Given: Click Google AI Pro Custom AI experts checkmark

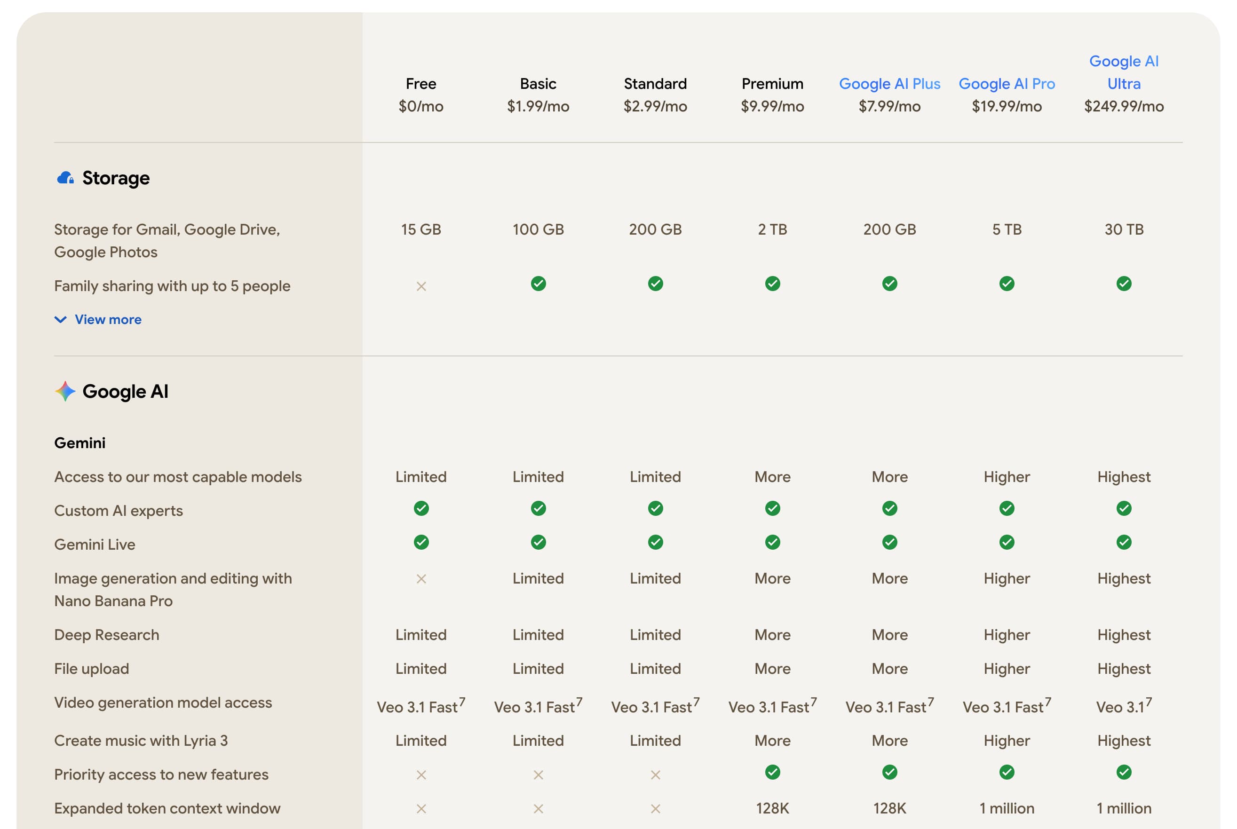Looking at the screenshot, I should (1007, 509).
